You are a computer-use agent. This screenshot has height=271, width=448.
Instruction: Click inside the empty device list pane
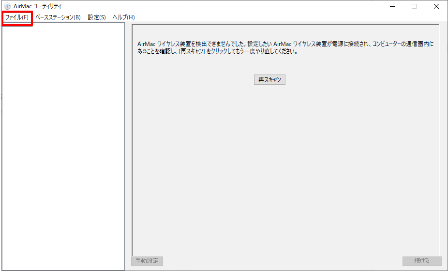tap(63, 145)
